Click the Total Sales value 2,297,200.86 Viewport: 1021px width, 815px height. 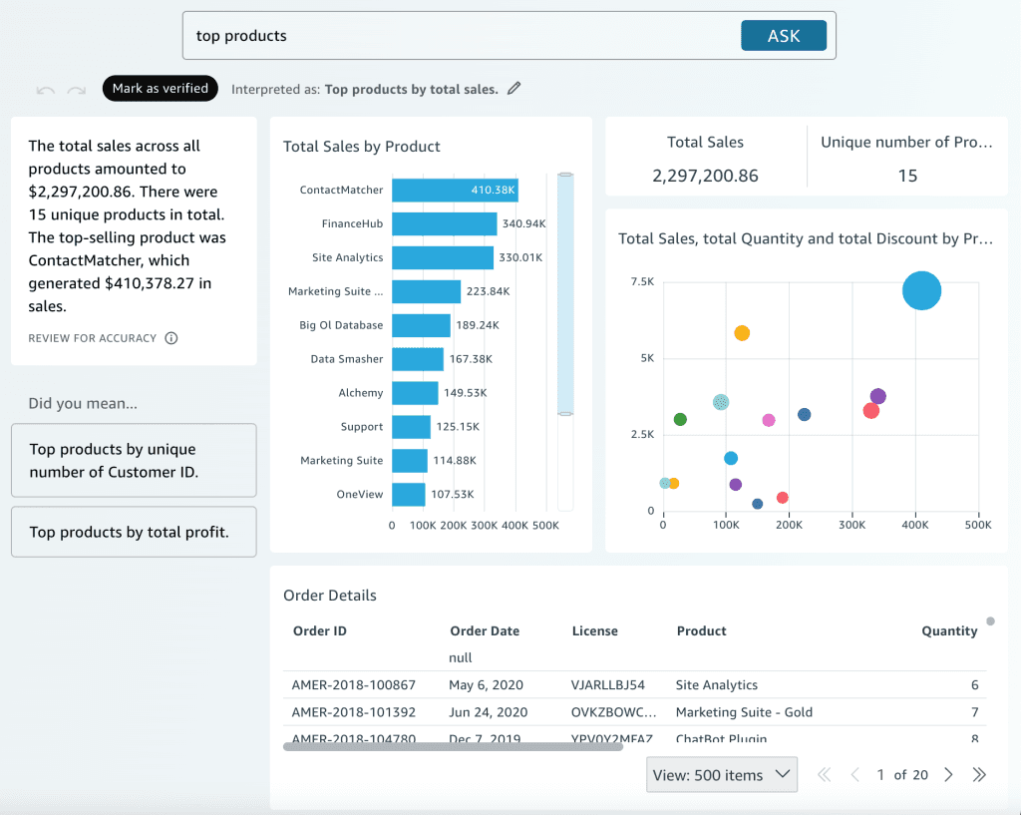pyautogui.click(x=705, y=176)
